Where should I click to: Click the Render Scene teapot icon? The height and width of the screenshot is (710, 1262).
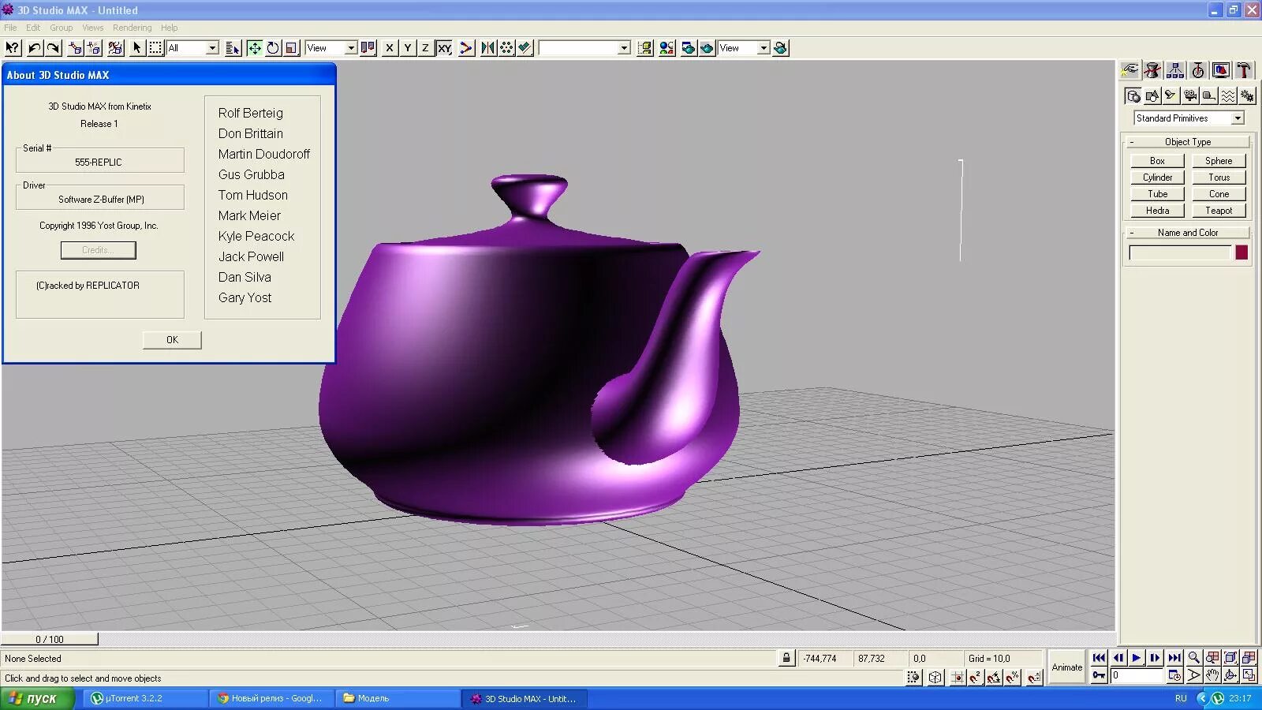click(x=688, y=48)
